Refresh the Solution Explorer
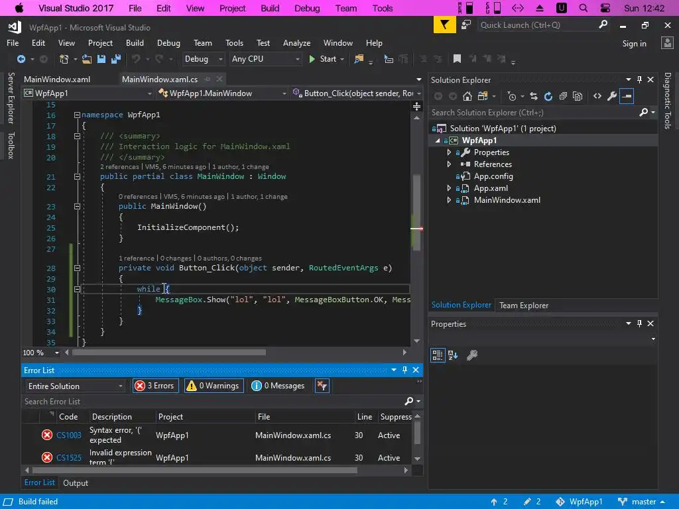This screenshot has height=509, width=679. (x=548, y=96)
